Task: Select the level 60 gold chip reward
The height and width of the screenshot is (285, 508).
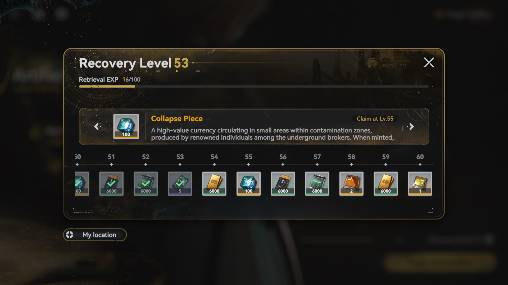Action: [x=420, y=184]
